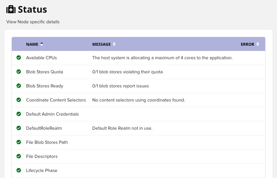Click the ERROR column sort chevrons

[257, 44]
